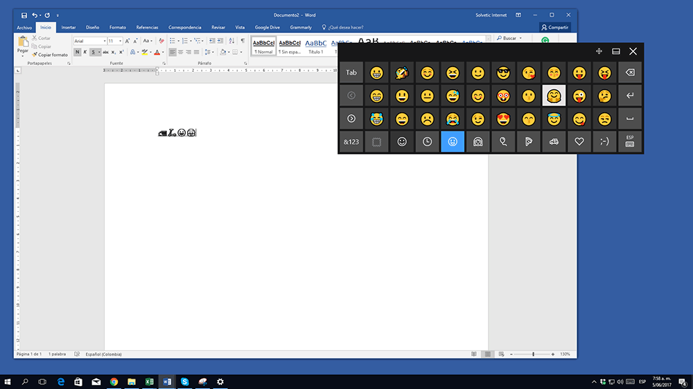Open the change case Aa dropdown
This screenshot has height=389, width=693.
click(147, 41)
